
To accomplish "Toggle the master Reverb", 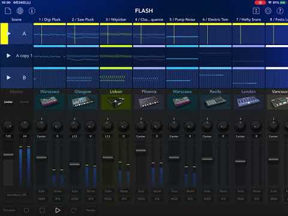I will tap(25, 102).
